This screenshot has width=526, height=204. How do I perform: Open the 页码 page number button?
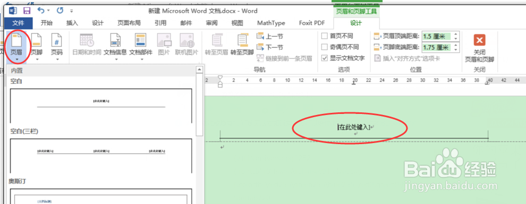coord(57,47)
